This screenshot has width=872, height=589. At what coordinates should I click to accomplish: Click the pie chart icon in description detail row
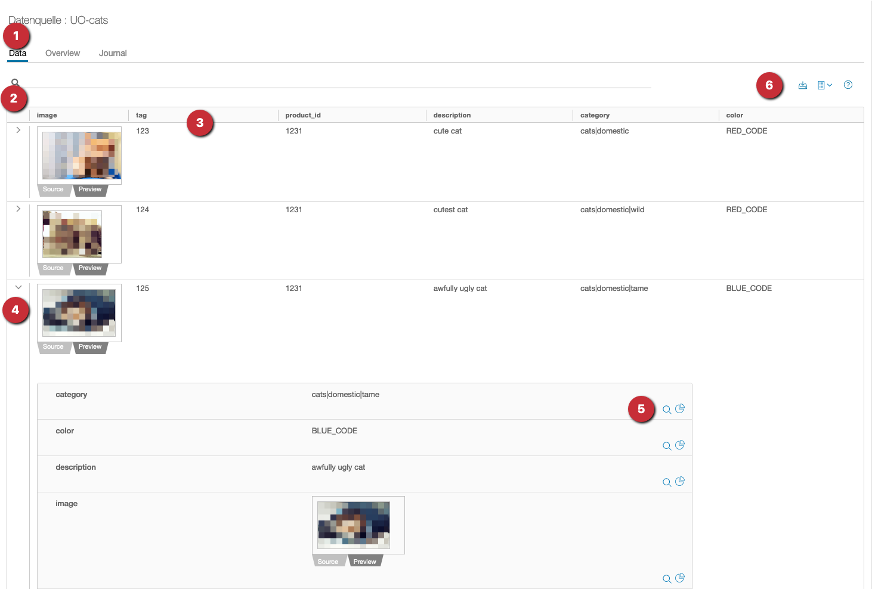pos(680,482)
